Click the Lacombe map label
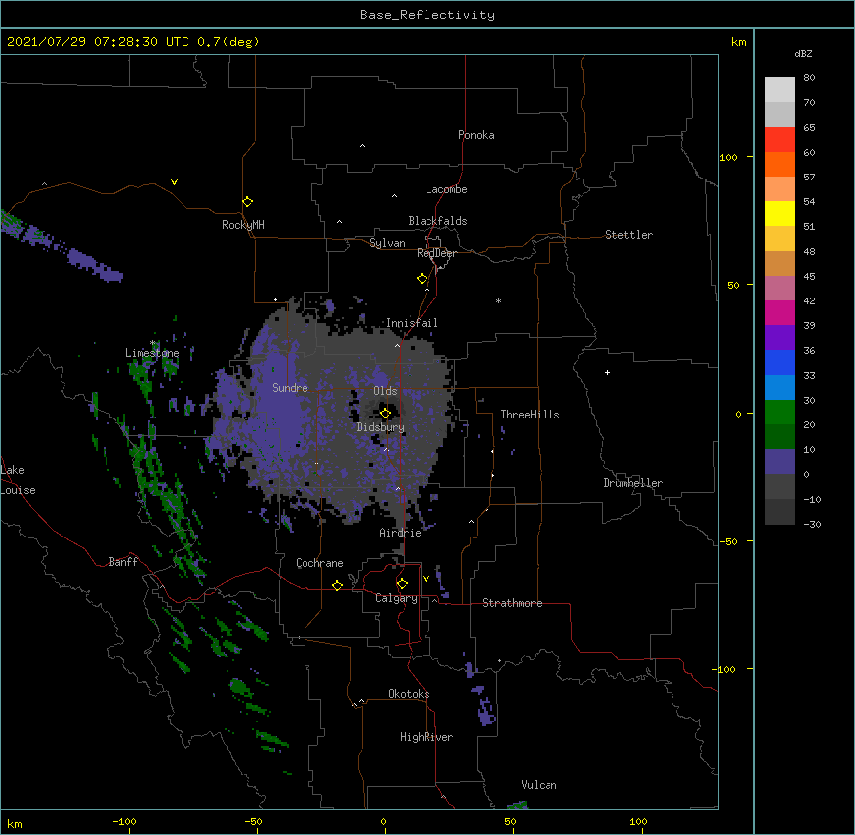This screenshot has width=855, height=835. 446,189
